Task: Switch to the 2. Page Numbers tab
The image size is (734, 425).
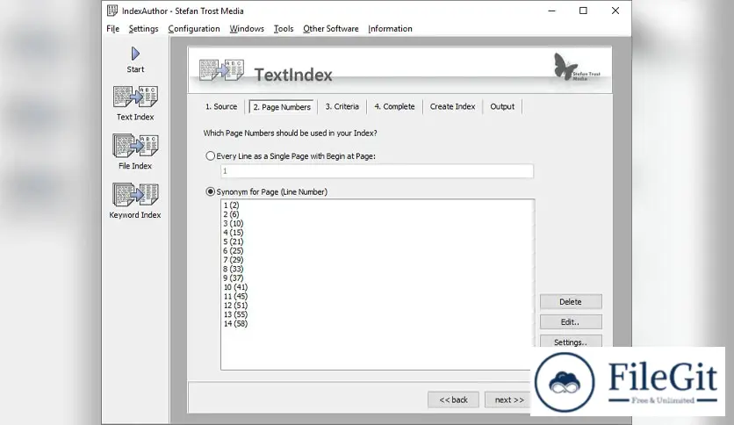Action: 282,107
